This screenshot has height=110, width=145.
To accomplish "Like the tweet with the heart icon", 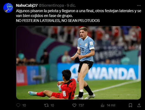I will [74, 105].
